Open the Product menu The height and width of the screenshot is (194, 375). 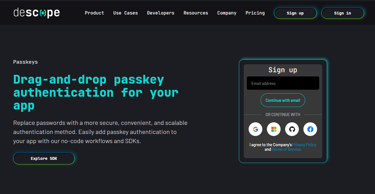95,13
